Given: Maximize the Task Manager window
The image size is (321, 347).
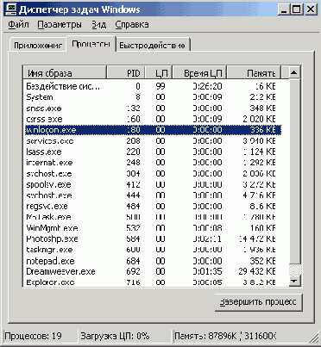Looking at the screenshot, I should (x=296, y=9).
